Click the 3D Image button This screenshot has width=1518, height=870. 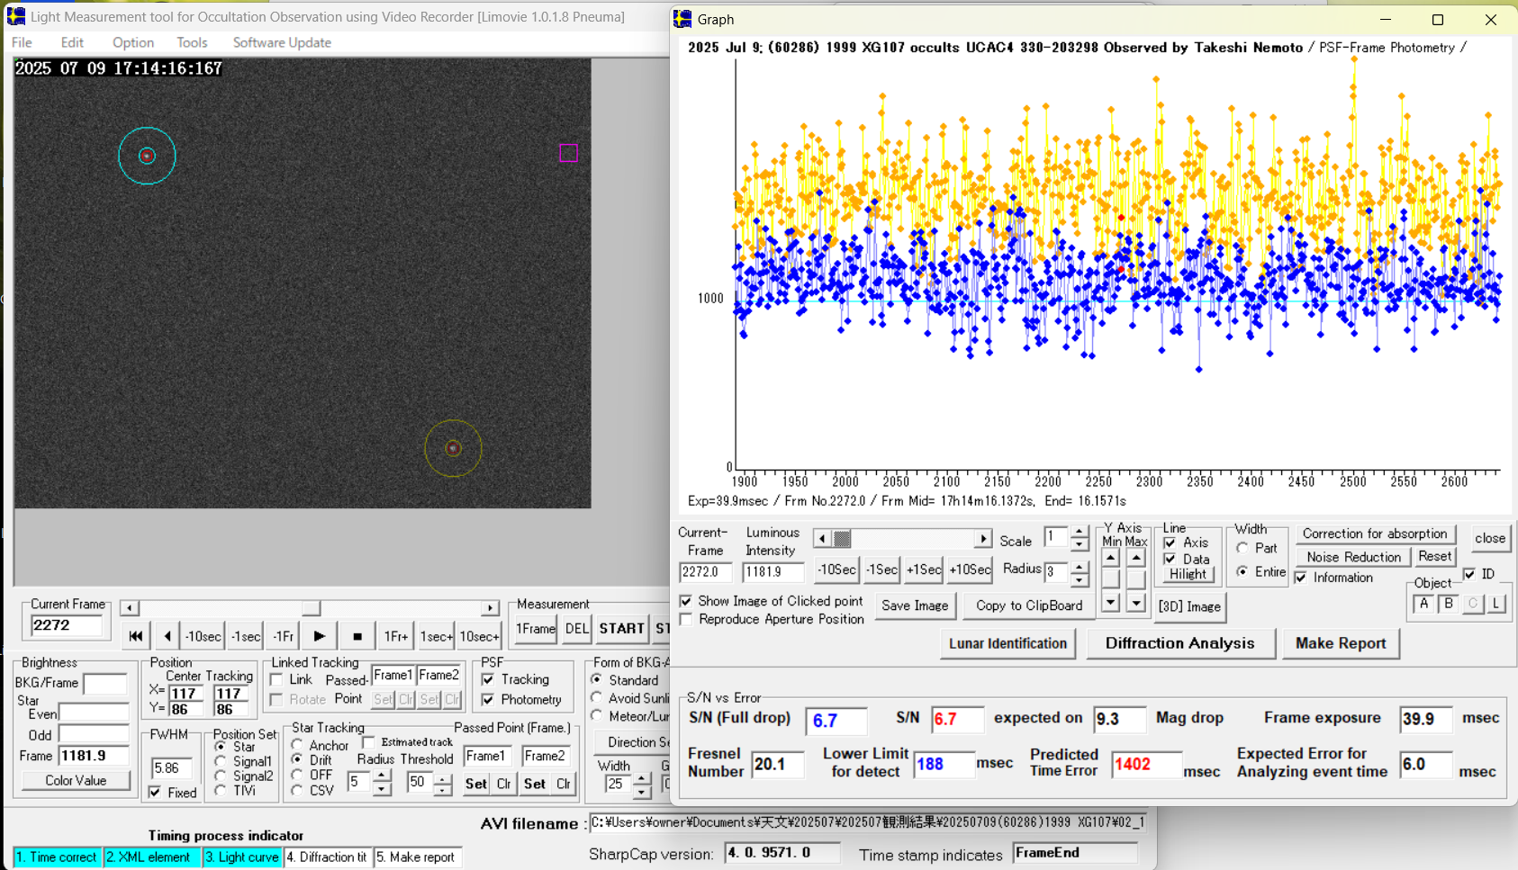pyautogui.click(x=1189, y=606)
